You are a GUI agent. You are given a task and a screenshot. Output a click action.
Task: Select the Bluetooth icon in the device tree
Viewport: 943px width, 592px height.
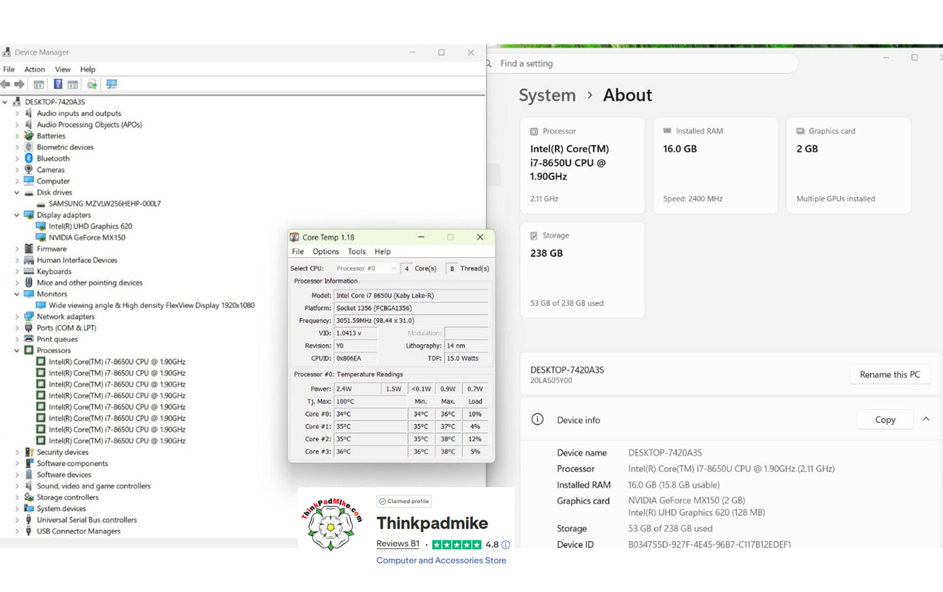(29, 158)
